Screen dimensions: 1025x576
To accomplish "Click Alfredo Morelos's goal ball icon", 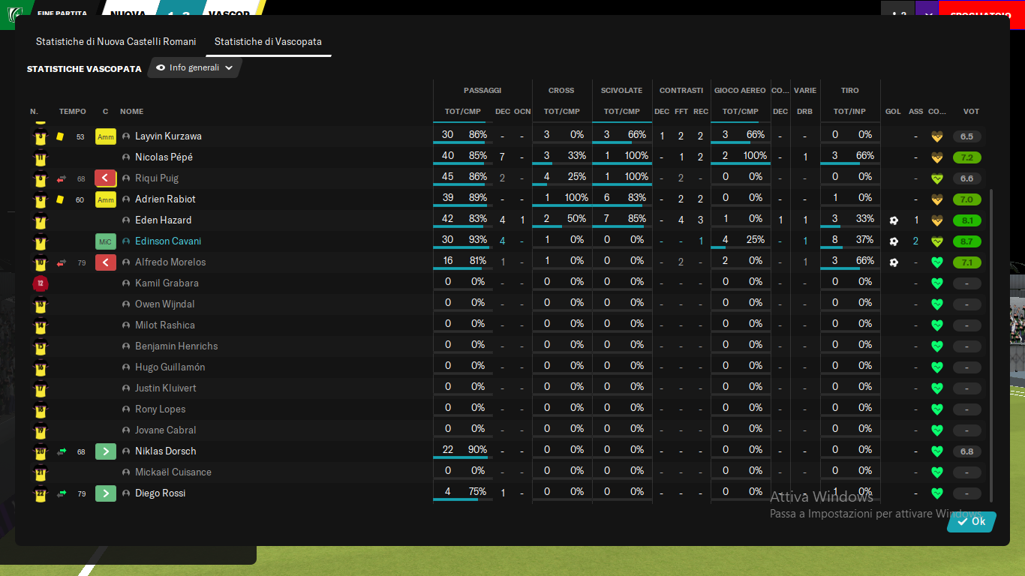I will click(x=894, y=262).
